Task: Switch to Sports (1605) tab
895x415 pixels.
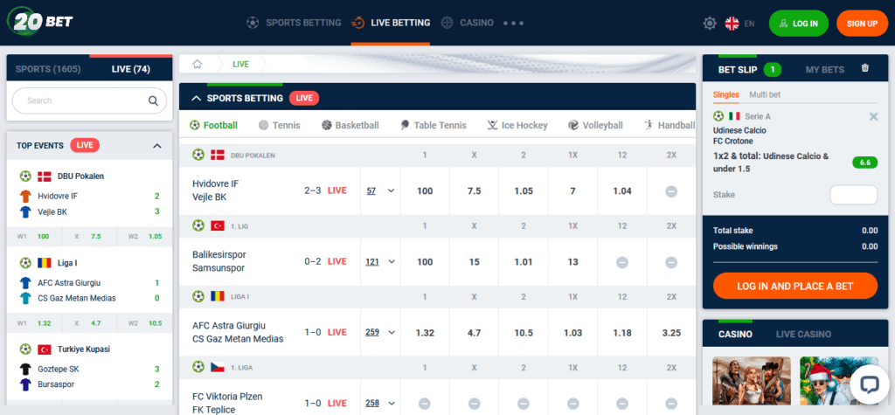Action: [48, 69]
